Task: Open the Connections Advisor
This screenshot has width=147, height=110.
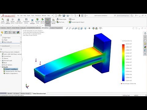Action: tap(26, 21)
